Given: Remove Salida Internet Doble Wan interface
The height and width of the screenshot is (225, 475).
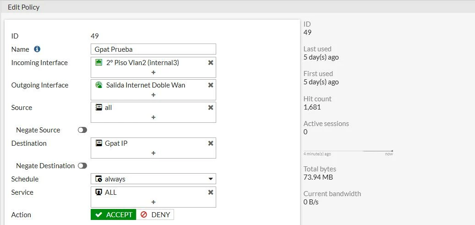Looking at the screenshot, I should coord(211,85).
